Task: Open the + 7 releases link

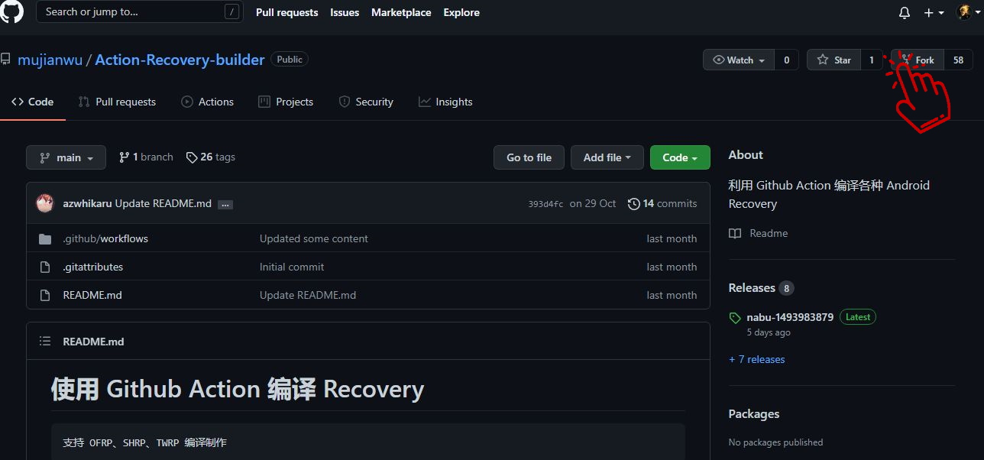Action: [756, 359]
